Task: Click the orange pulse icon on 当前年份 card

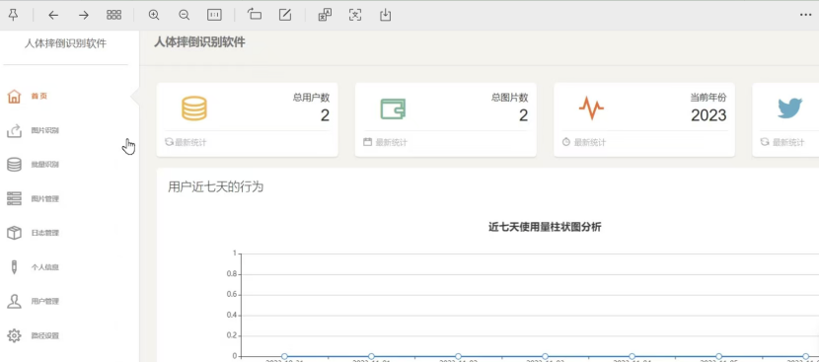Action: (591, 109)
